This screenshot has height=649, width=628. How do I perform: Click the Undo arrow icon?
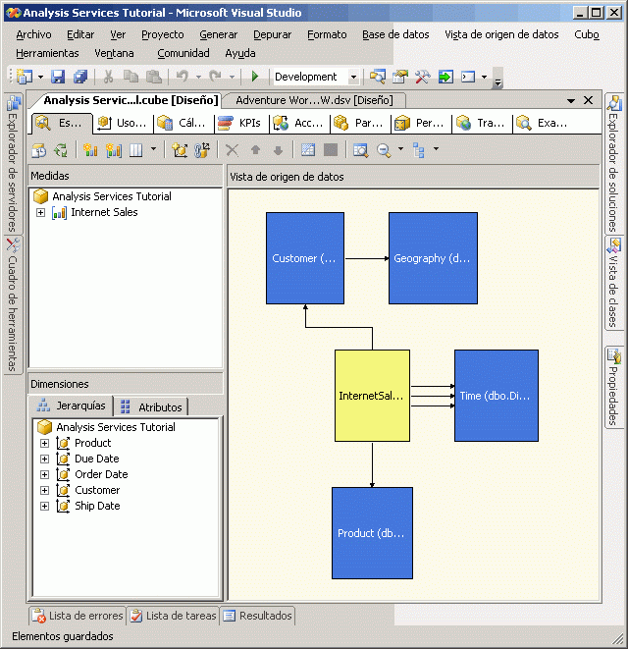click(x=183, y=77)
